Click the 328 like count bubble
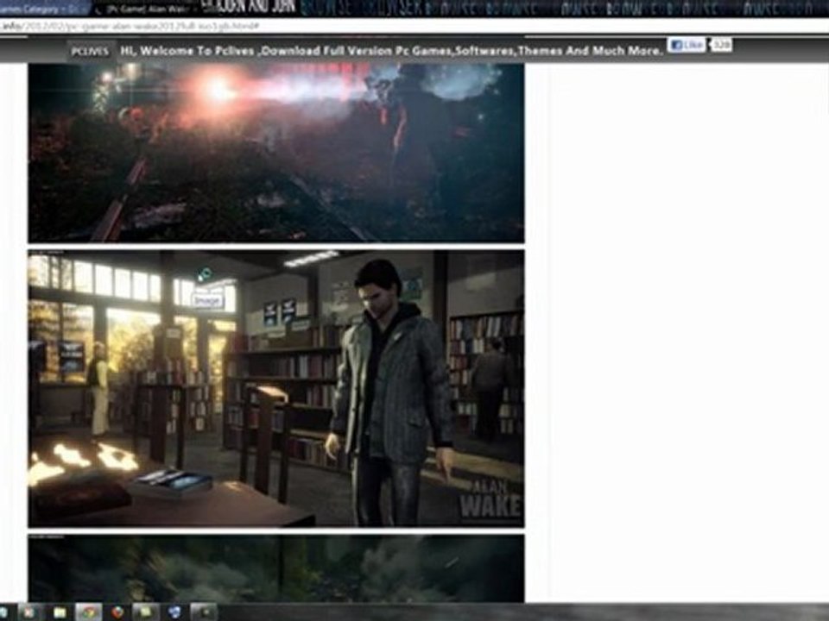Image resolution: width=829 pixels, height=621 pixels. (x=721, y=45)
